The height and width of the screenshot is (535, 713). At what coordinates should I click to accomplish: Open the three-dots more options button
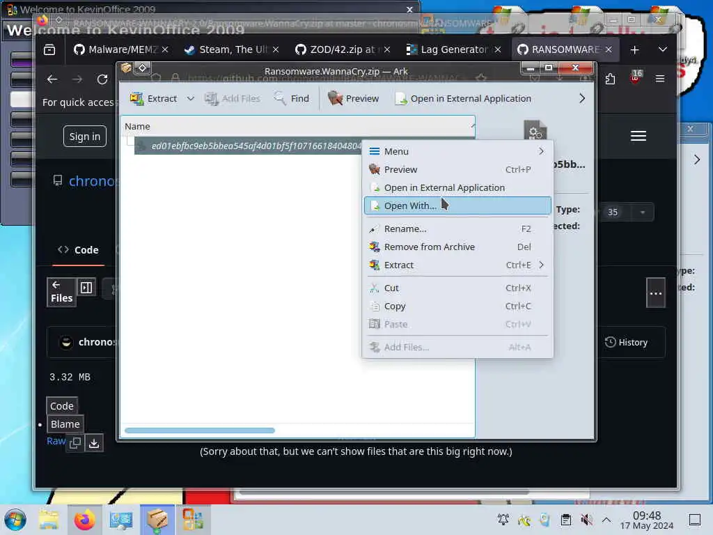tap(656, 293)
